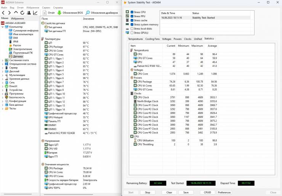The width and height of the screenshot is (282, 196).
Task: Expand the Сервер tree node
Action: click(3, 68)
